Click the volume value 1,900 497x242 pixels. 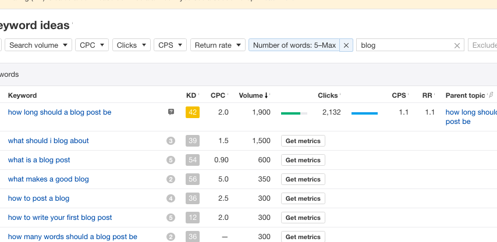(261, 112)
